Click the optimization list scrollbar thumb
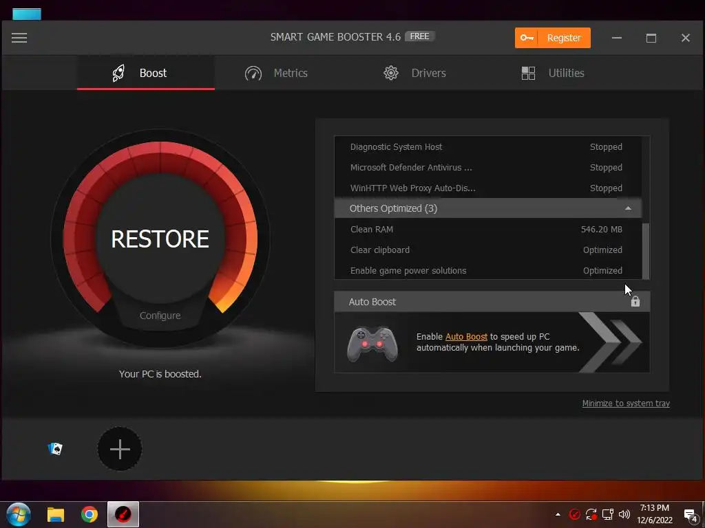 pos(646,251)
